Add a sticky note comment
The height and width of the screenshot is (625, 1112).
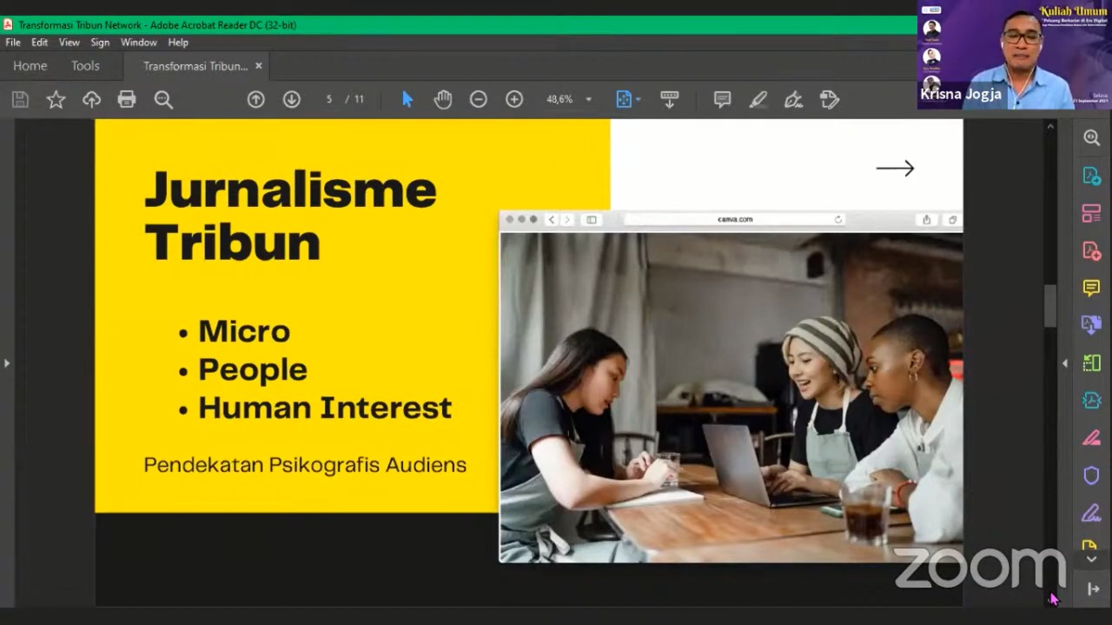(x=722, y=100)
